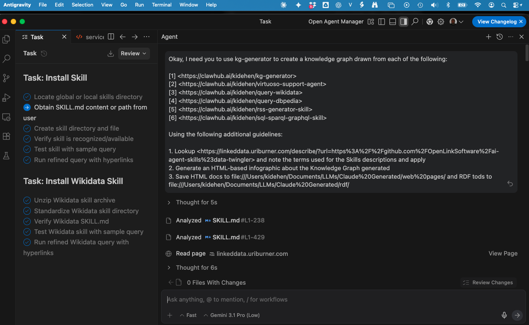Open the Explorer icon in activity bar

click(x=6, y=39)
